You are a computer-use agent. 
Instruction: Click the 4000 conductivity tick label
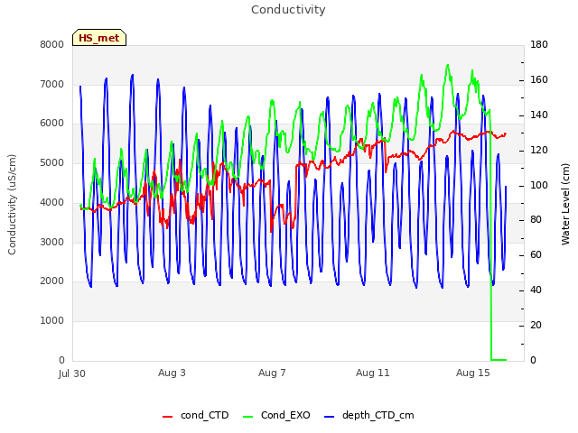(52, 202)
